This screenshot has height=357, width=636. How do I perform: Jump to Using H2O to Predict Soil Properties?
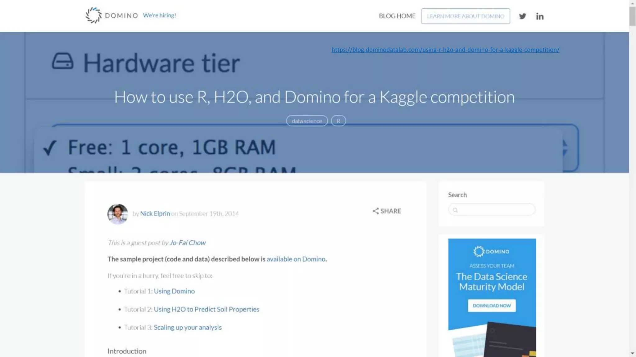pyautogui.click(x=207, y=309)
